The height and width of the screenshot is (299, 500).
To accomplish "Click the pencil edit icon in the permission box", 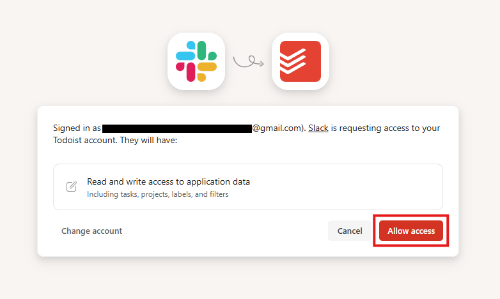I will point(72,187).
